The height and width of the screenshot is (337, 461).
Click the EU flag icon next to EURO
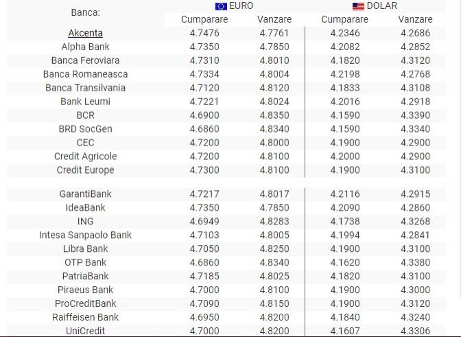click(221, 6)
